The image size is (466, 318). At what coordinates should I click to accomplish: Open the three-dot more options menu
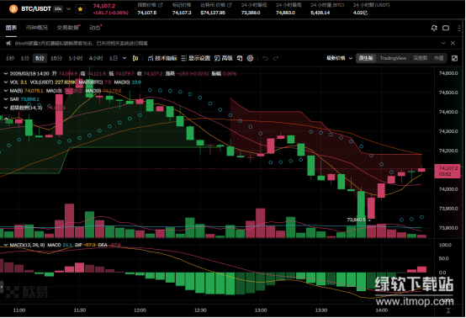(459, 28)
